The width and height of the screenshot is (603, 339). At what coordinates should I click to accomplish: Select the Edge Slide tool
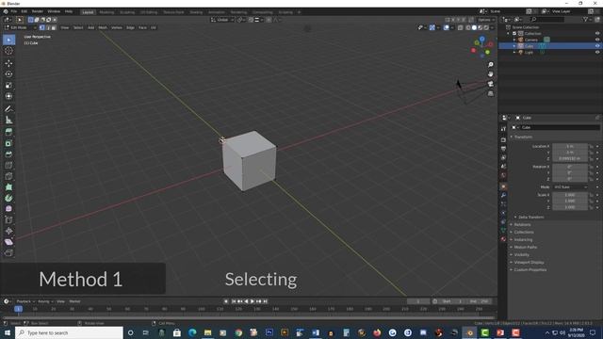pyautogui.click(x=8, y=220)
